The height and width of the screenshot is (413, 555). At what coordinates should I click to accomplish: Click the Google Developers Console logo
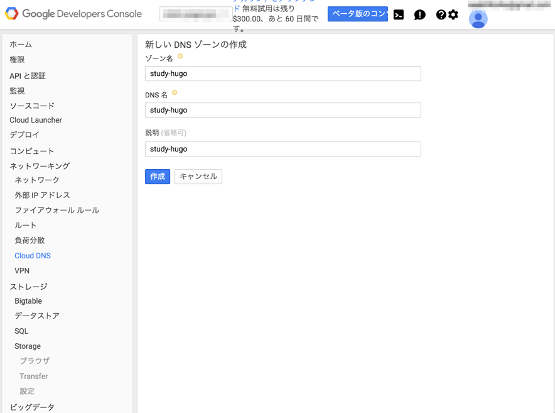click(x=73, y=14)
